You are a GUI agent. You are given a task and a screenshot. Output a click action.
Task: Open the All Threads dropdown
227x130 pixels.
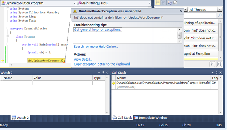click(220, 10)
